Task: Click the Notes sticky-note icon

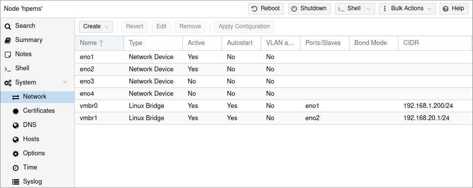Action: pyautogui.click(x=7, y=54)
